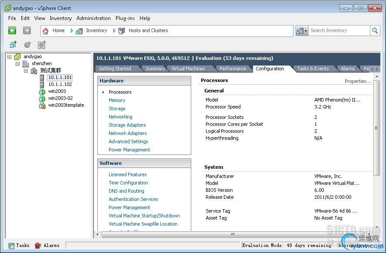Click the Hosts and Clusters breadcrumb icon

121,31
